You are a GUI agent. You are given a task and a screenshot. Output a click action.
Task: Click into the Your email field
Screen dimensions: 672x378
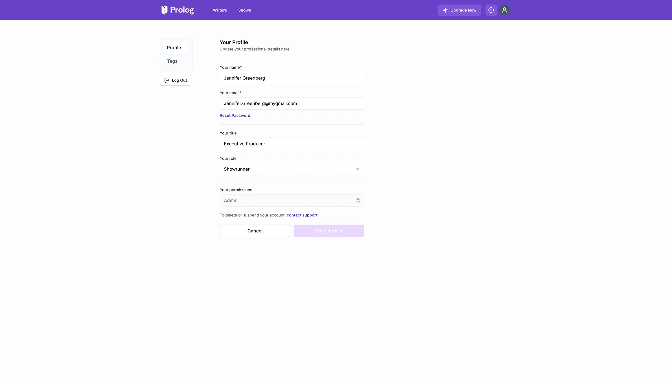[292, 103]
